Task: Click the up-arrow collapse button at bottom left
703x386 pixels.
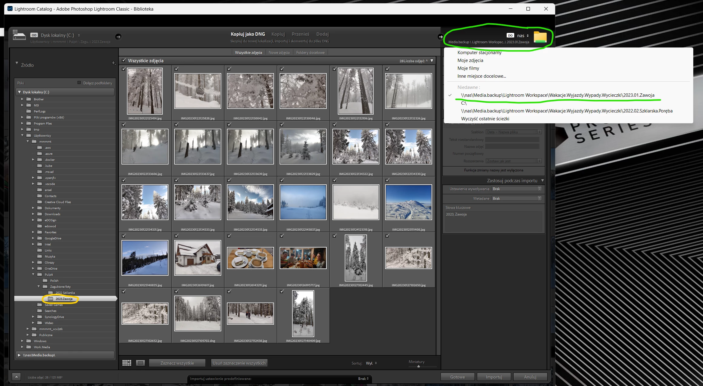Action: (x=16, y=377)
